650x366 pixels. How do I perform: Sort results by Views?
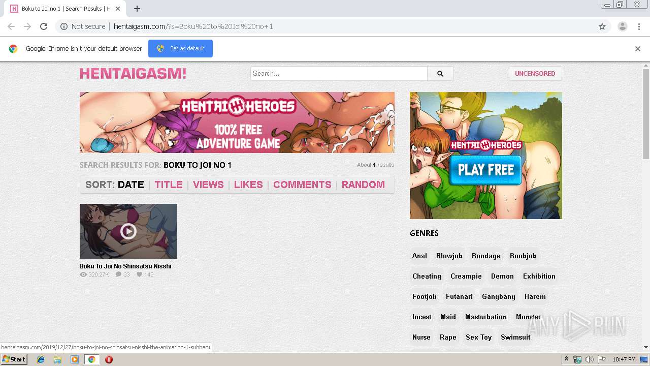(x=208, y=185)
